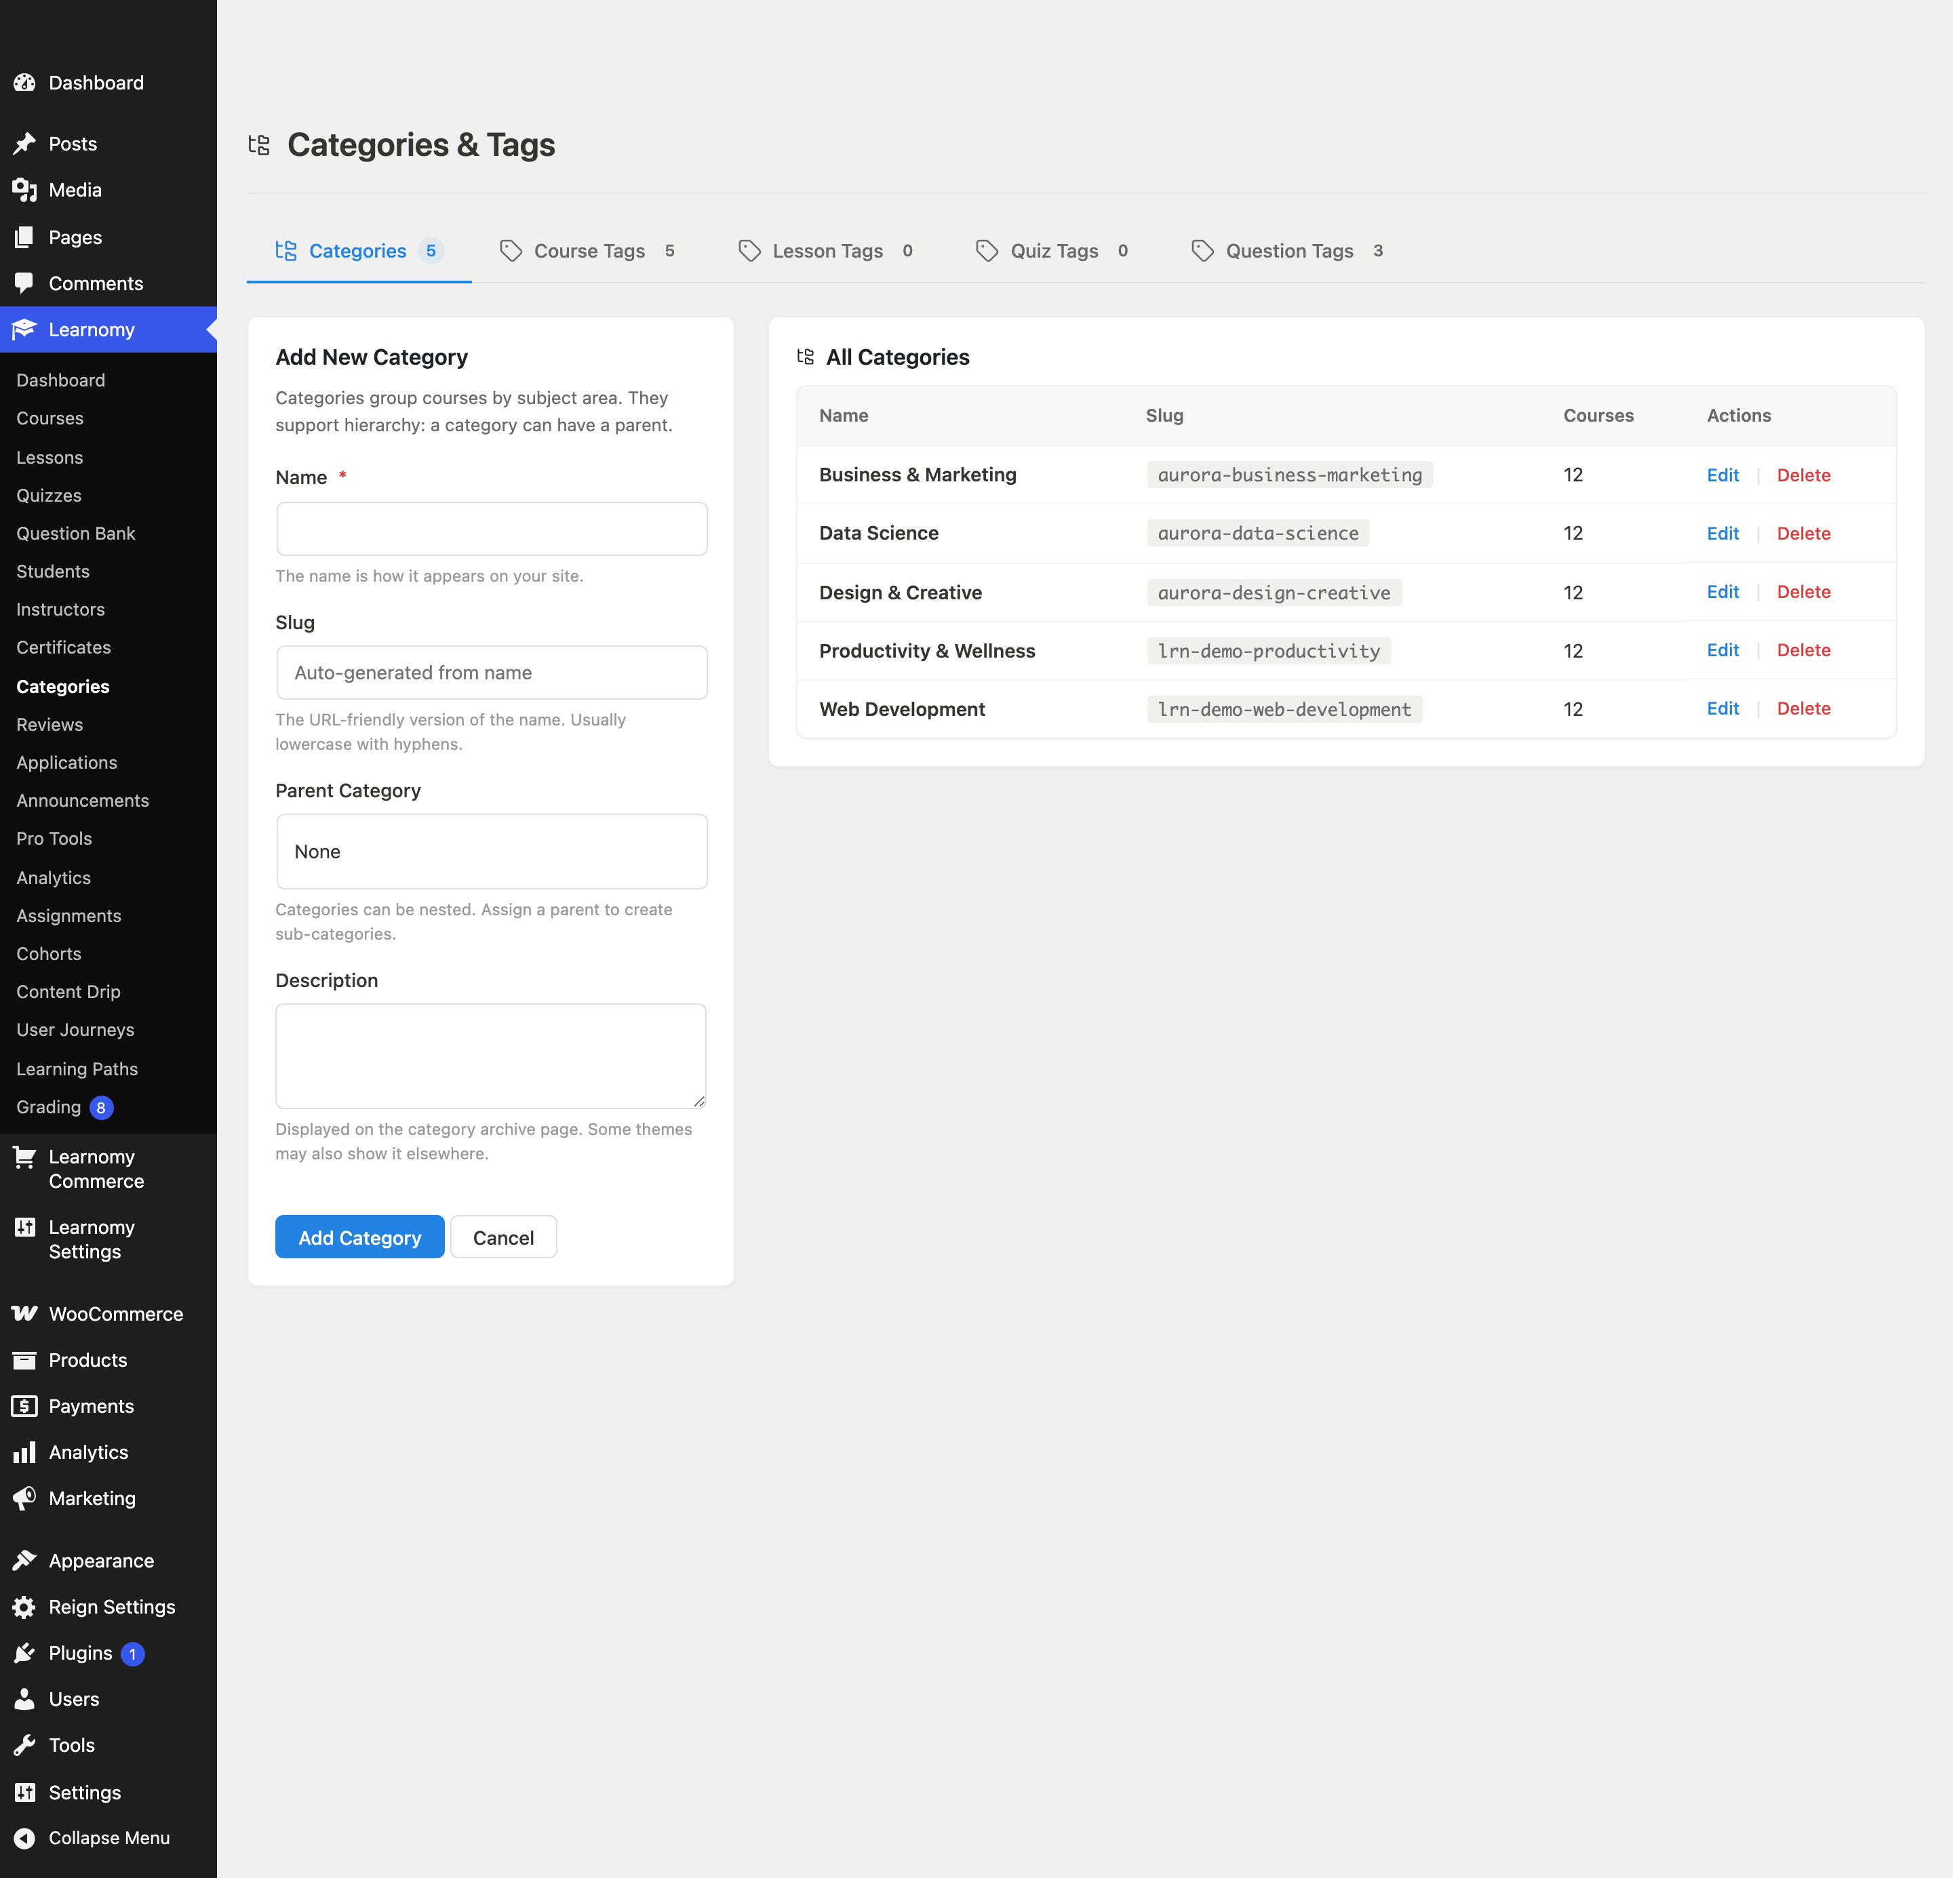Click the Posts pushpin icon
This screenshot has height=1878, width=1953.
click(x=24, y=144)
